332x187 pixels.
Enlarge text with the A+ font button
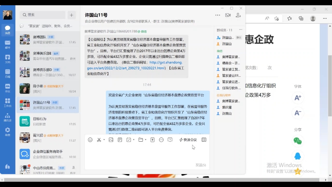pyautogui.click(x=298, y=98)
